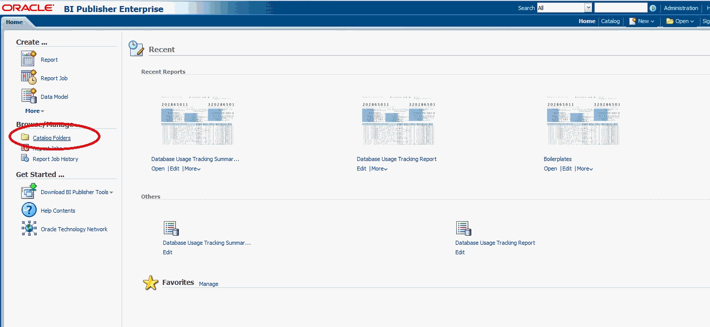Open the Search scope dropdown showing All

click(564, 8)
